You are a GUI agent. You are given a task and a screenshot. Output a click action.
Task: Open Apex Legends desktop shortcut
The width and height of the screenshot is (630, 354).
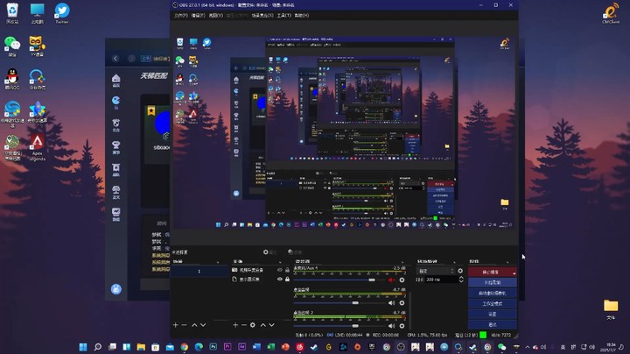coord(37,147)
